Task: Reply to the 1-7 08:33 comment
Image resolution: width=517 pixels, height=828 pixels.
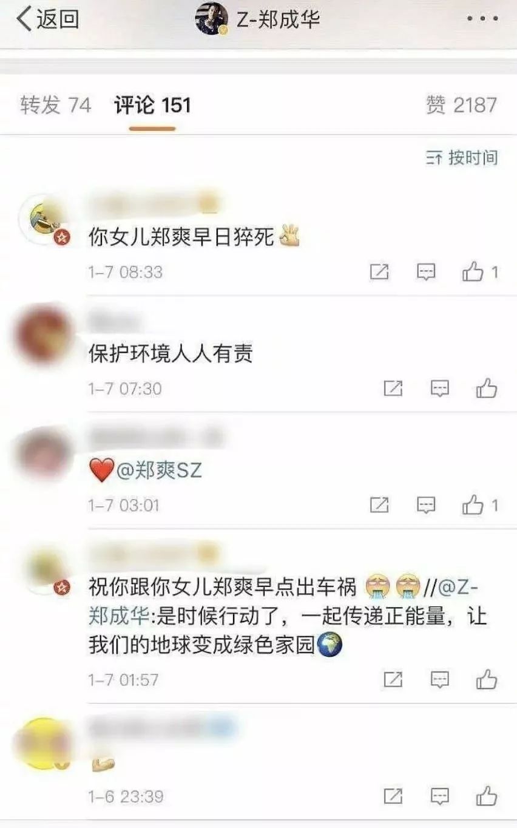Action: click(x=427, y=272)
